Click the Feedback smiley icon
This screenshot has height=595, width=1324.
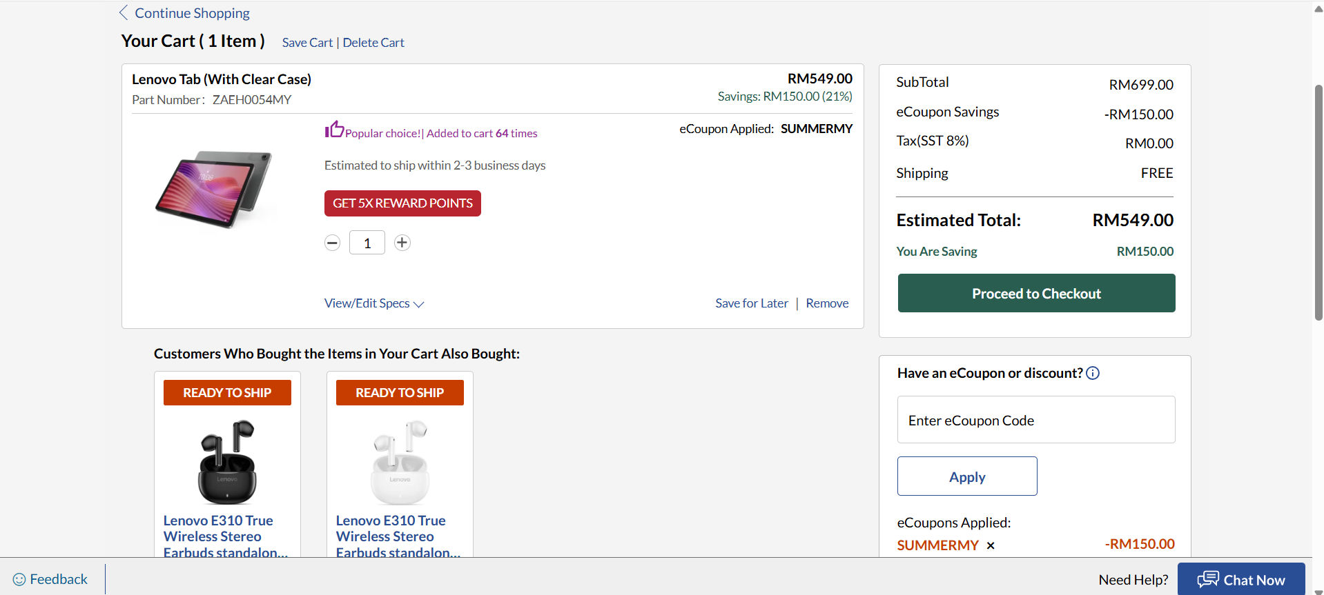pos(19,580)
